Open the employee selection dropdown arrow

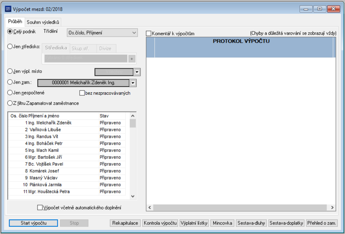click(x=133, y=83)
